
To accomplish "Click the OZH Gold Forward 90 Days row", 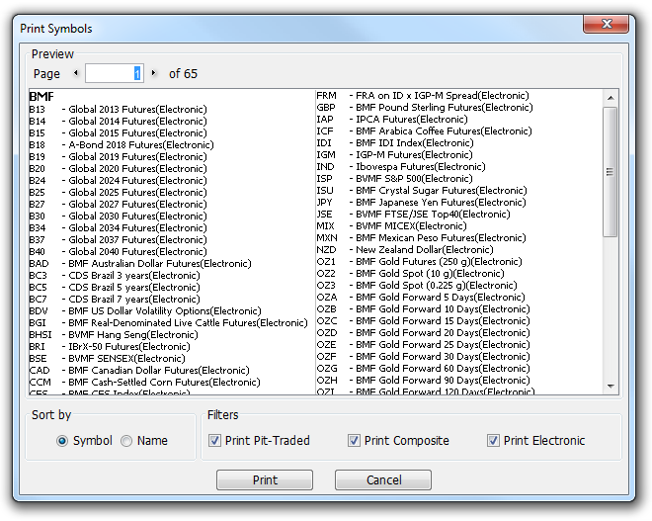I will point(423,381).
